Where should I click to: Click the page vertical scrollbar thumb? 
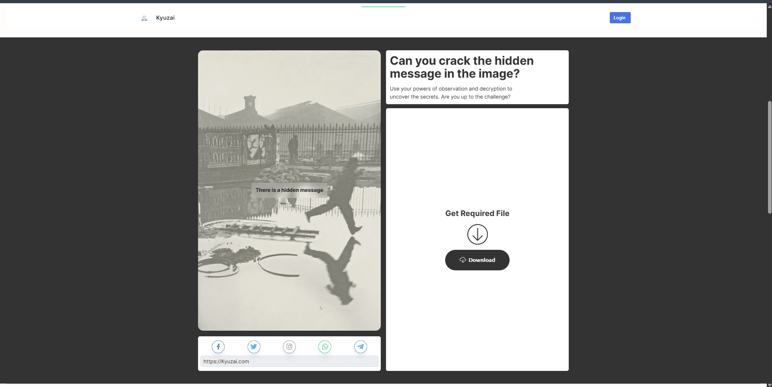770,157
